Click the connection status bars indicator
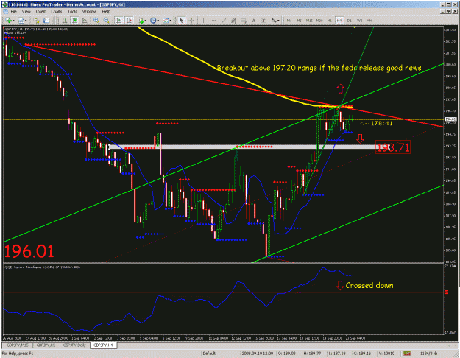 point(406,354)
